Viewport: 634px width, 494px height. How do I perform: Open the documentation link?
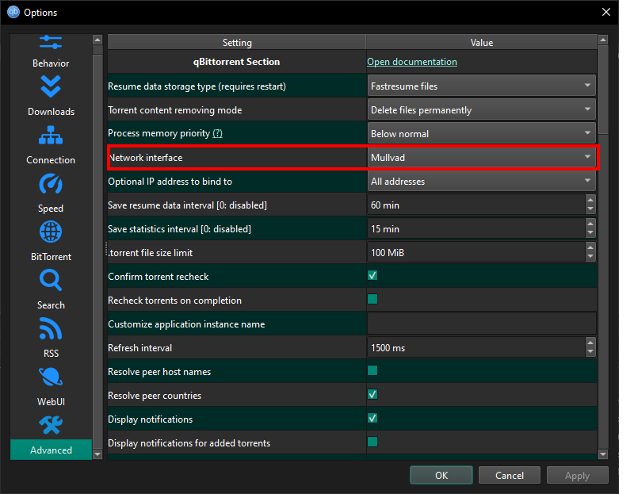click(412, 62)
